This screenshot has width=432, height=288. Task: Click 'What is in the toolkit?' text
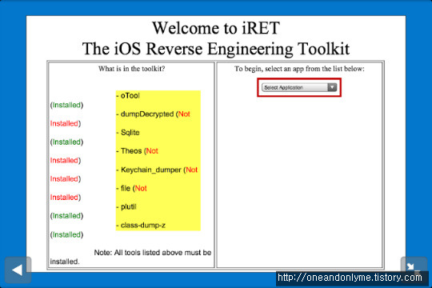132,69
